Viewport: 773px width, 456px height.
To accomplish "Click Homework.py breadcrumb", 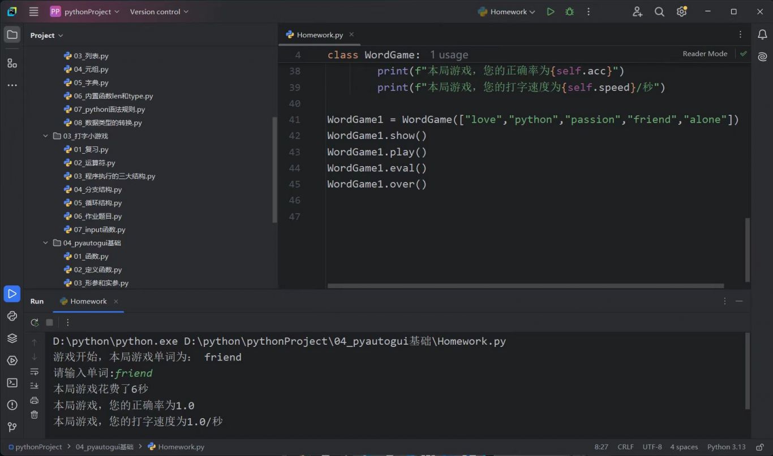I will click(x=176, y=446).
